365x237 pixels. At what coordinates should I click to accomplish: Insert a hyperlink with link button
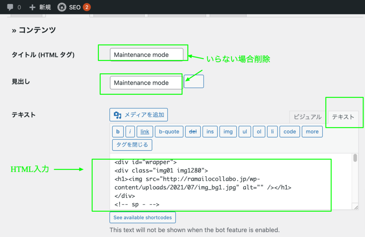click(x=145, y=132)
